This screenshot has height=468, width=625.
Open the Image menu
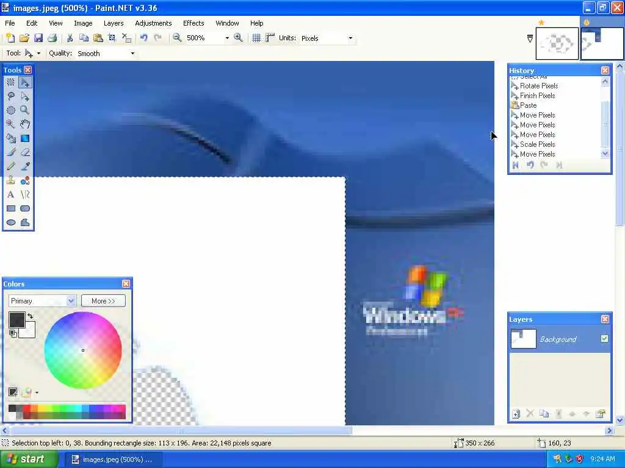(x=83, y=23)
